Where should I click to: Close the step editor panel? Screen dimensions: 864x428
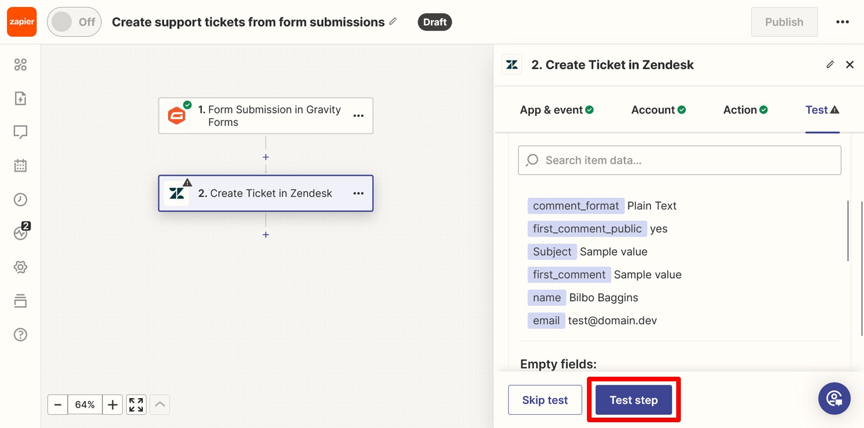[850, 65]
